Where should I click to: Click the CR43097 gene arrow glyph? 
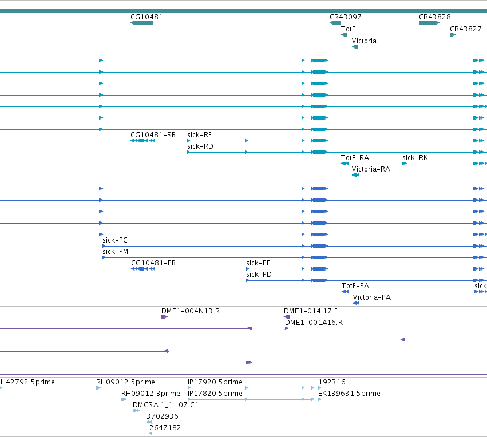point(335,23)
